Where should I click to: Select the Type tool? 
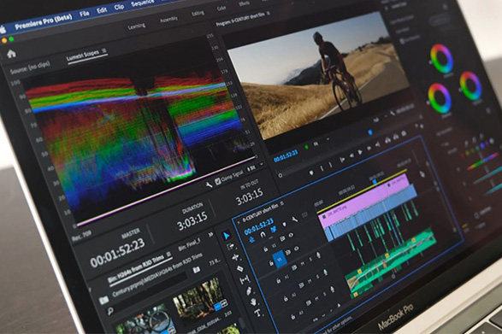point(257,313)
